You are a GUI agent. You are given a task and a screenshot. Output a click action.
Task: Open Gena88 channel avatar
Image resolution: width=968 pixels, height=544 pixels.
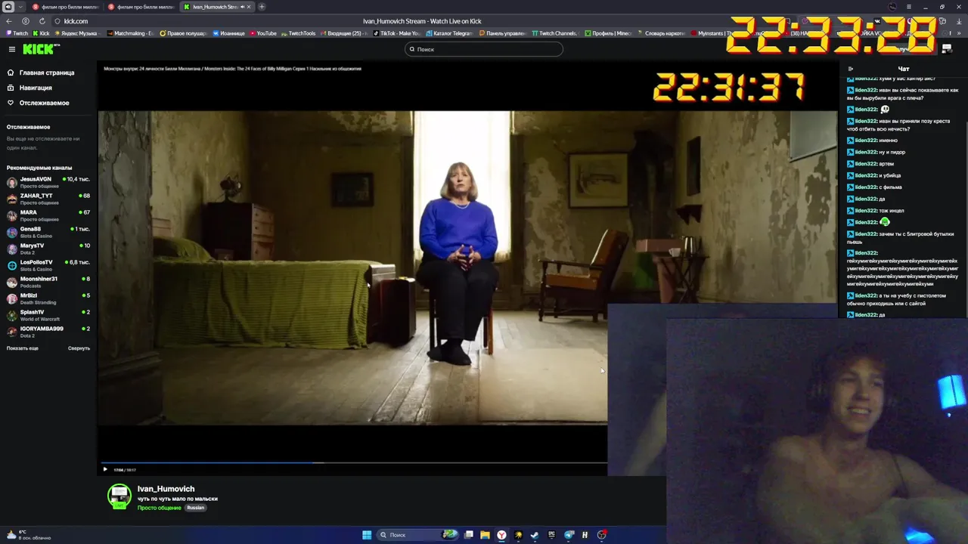point(12,232)
